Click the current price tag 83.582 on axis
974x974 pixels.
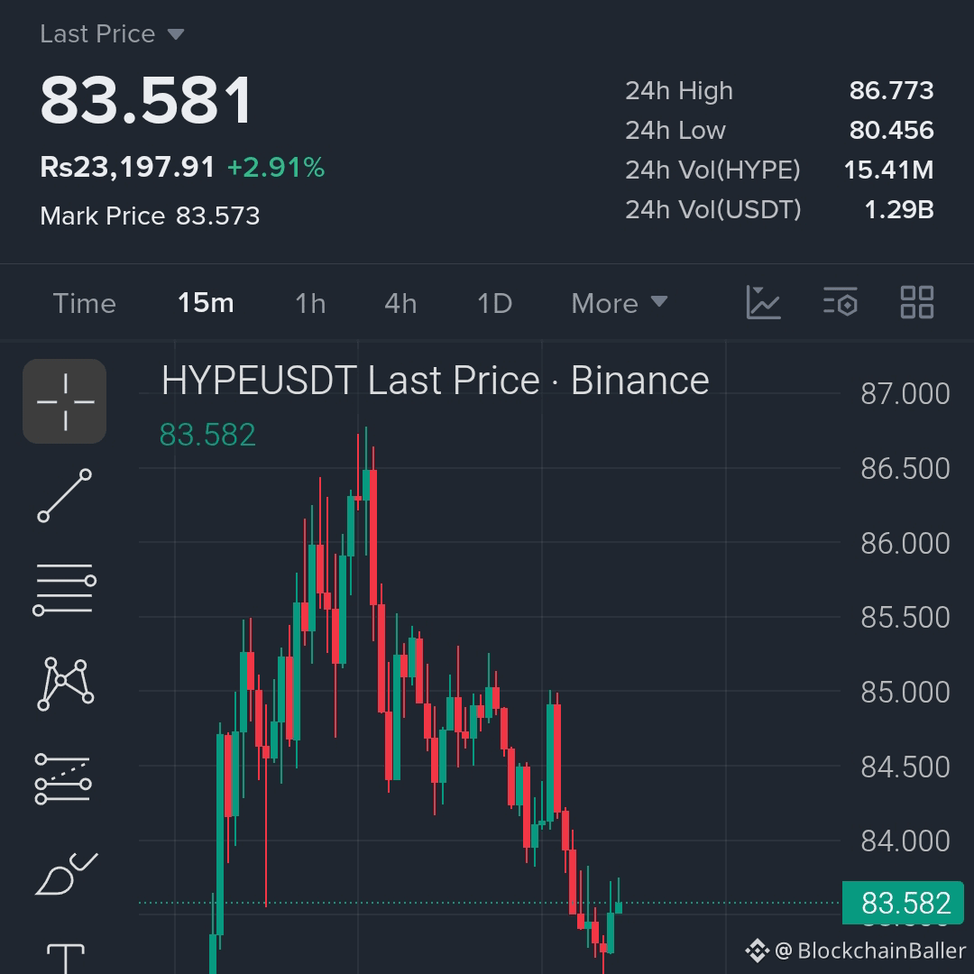[x=903, y=903]
